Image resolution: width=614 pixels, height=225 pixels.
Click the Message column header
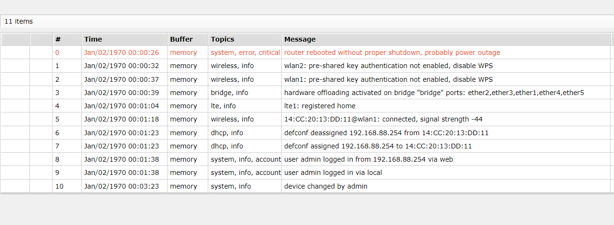pyautogui.click(x=300, y=39)
